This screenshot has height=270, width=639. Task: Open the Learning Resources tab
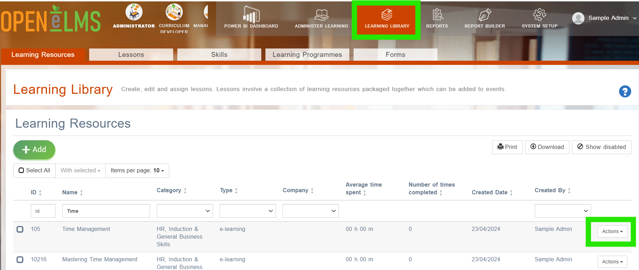[x=43, y=55]
